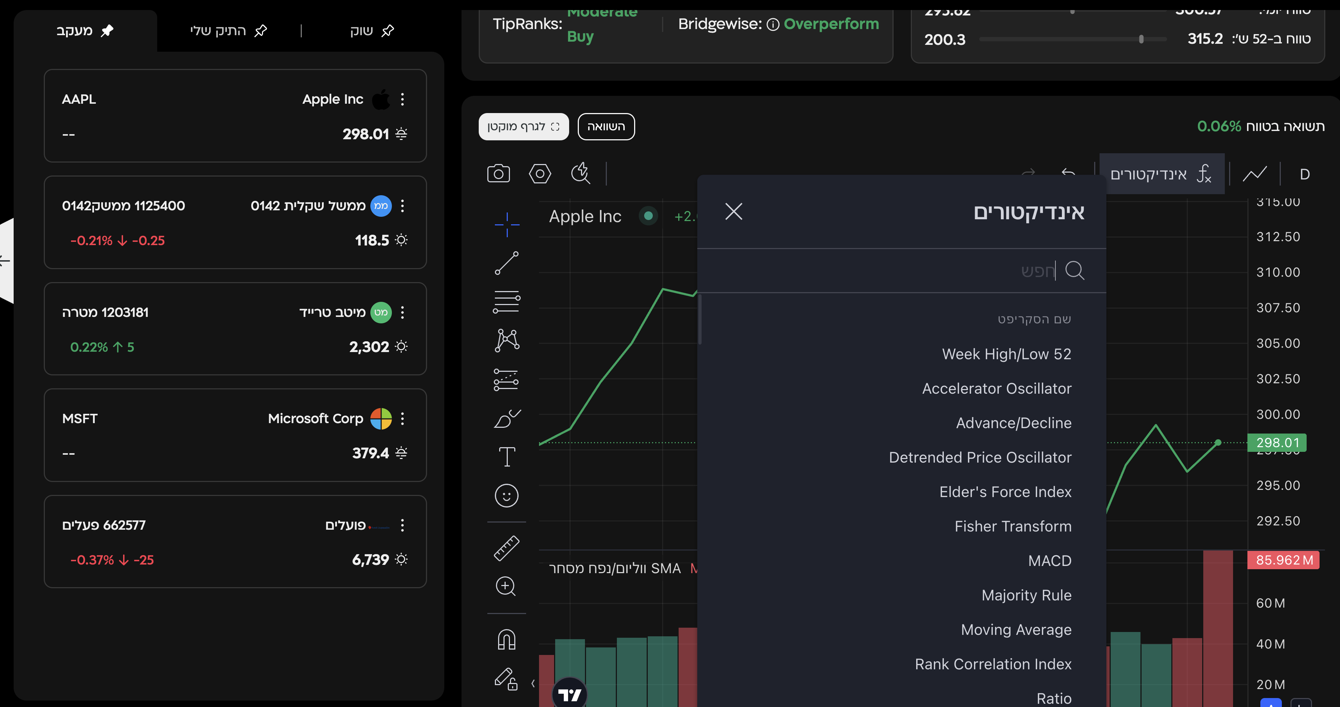Open chart settings hexagon icon

(x=539, y=173)
